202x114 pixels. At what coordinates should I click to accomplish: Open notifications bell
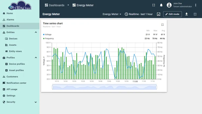[x=161, y=5]
